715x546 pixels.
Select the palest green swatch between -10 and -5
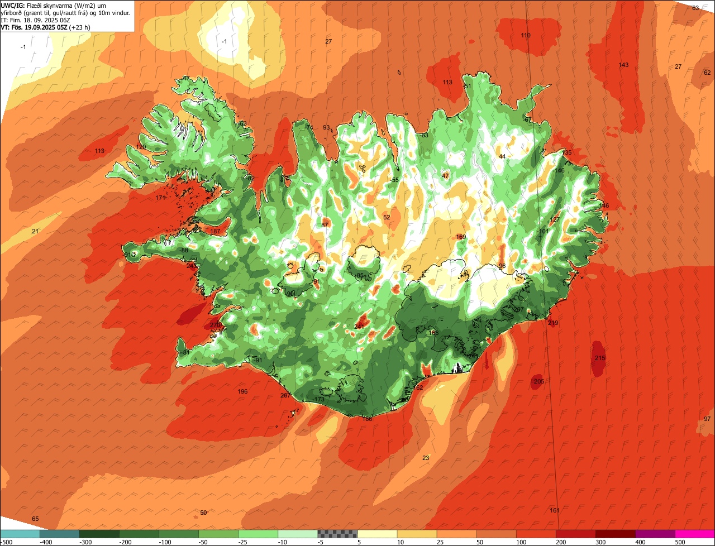coord(298,534)
